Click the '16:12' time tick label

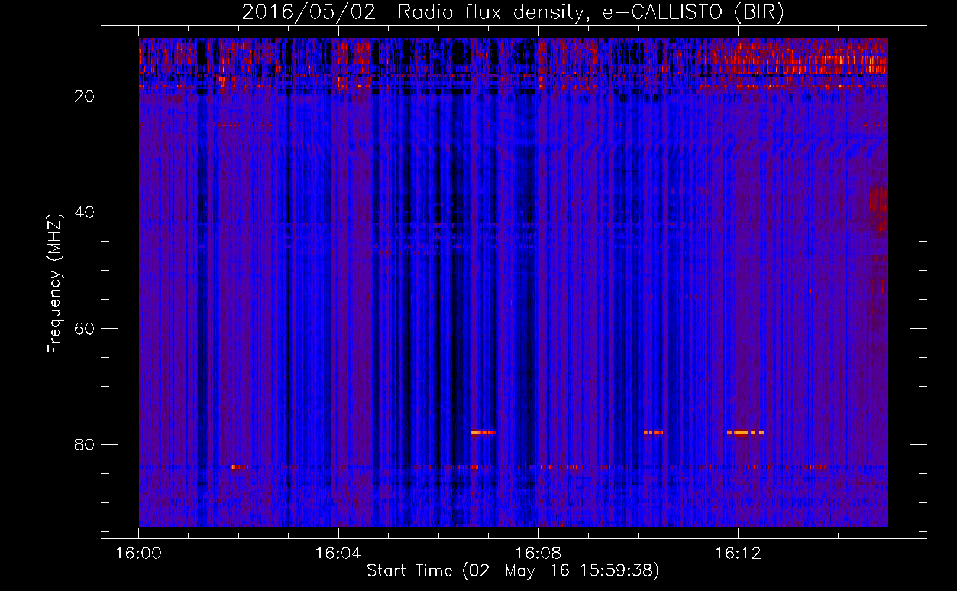point(738,554)
